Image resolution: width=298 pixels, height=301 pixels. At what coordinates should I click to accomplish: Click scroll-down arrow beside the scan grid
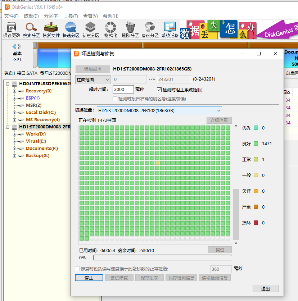(x=236, y=243)
